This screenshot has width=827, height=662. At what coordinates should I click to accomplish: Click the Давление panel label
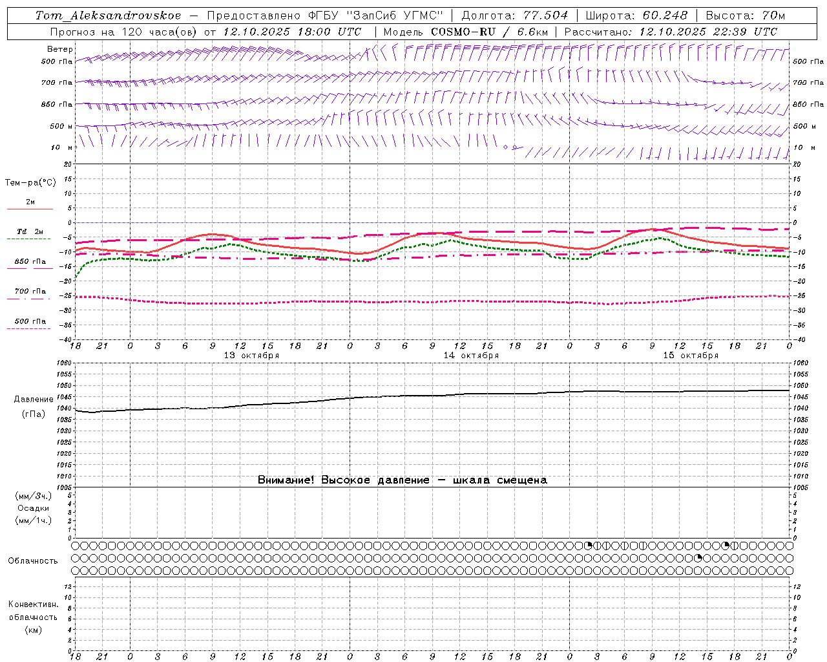[34, 400]
